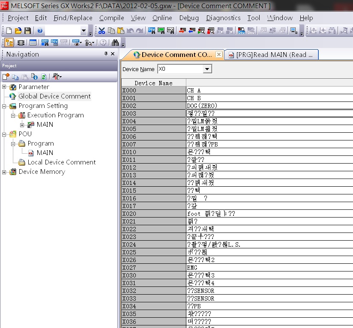Expand the Parameter tree node
This screenshot has width=353, height=328.
click(x=4, y=87)
